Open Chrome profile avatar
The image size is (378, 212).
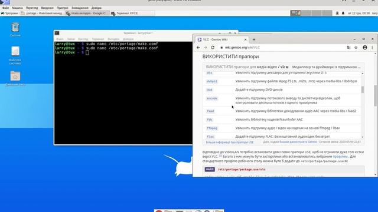(x=365, y=48)
